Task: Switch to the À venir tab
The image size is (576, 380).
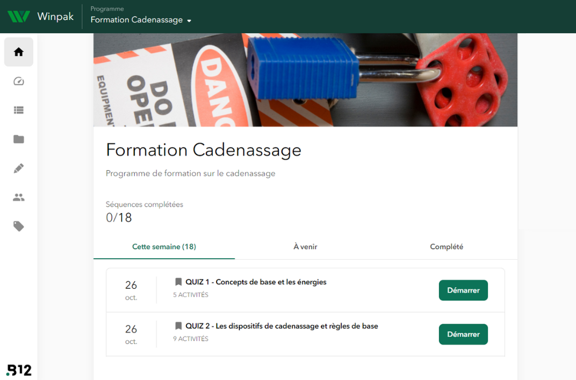Action: [x=305, y=246]
